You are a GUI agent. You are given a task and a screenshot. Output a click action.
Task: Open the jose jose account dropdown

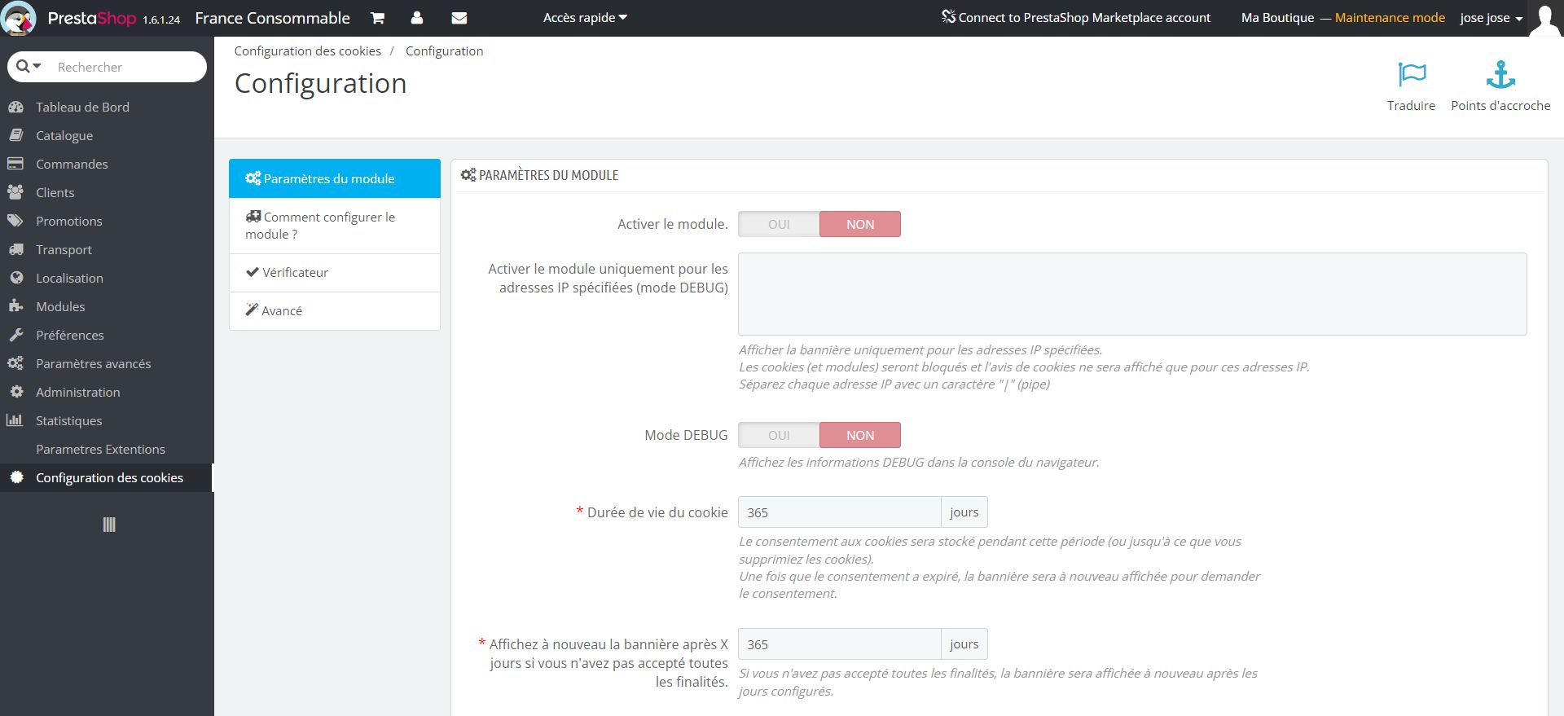coord(1492,18)
